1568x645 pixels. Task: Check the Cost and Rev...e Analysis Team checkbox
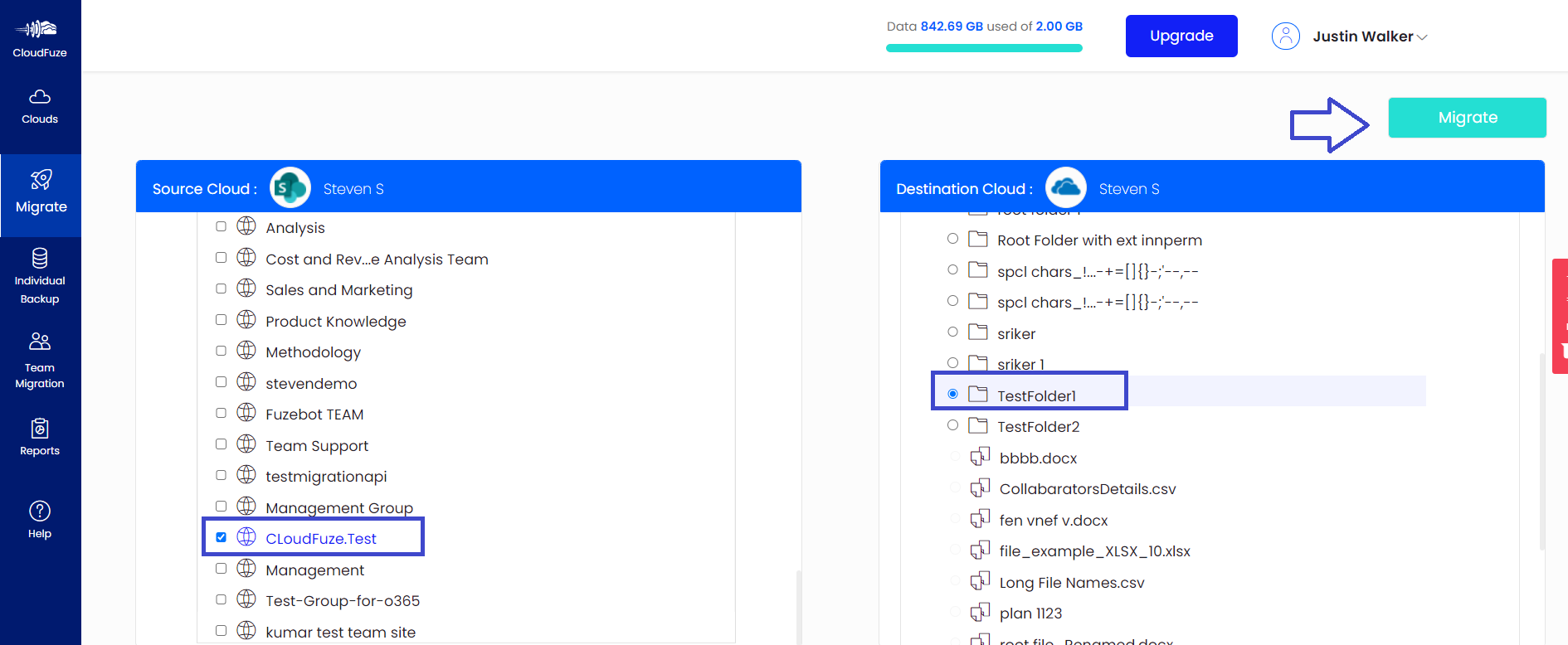click(x=221, y=258)
